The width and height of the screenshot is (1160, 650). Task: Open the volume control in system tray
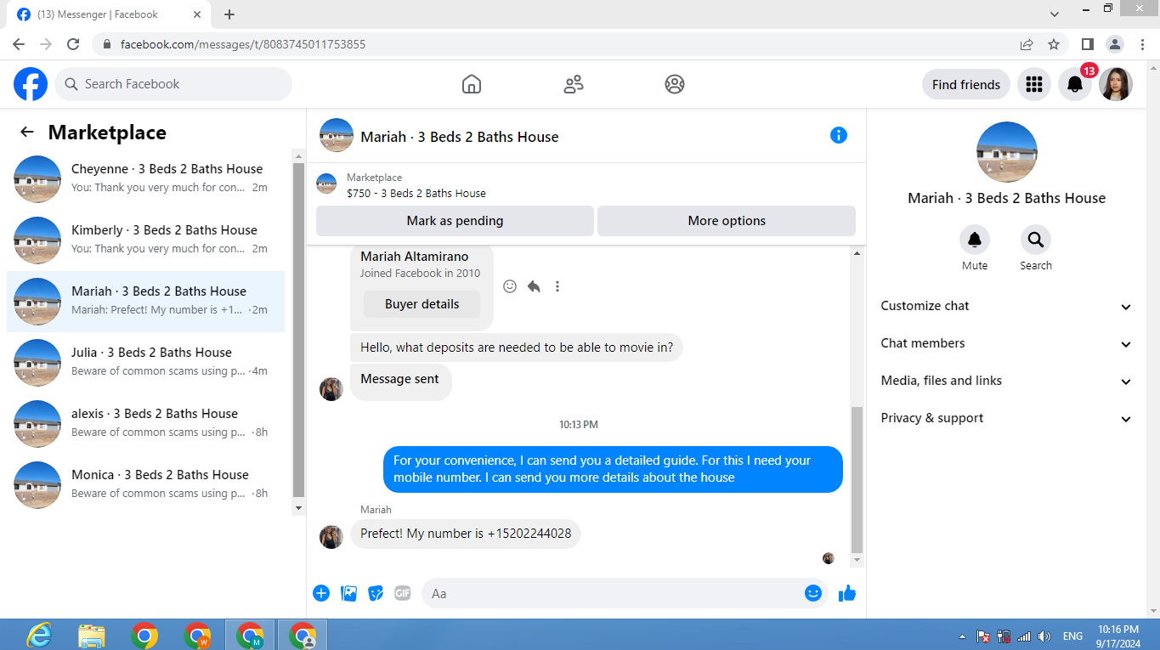click(x=1044, y=636)
